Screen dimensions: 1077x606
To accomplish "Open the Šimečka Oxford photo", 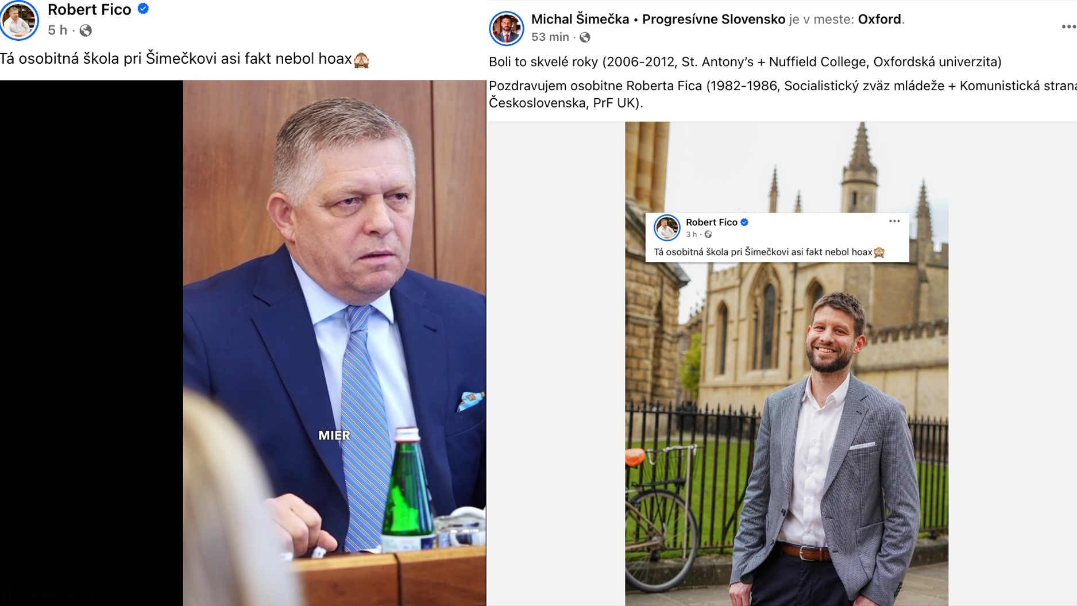I will (786, 364).
